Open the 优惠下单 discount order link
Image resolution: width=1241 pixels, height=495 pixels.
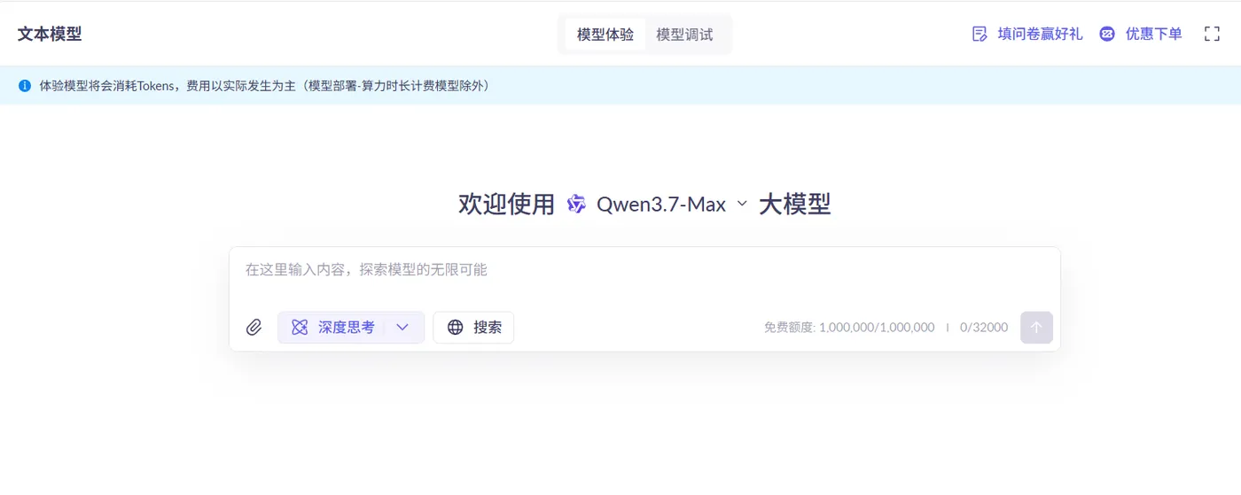coord(1141,35)
